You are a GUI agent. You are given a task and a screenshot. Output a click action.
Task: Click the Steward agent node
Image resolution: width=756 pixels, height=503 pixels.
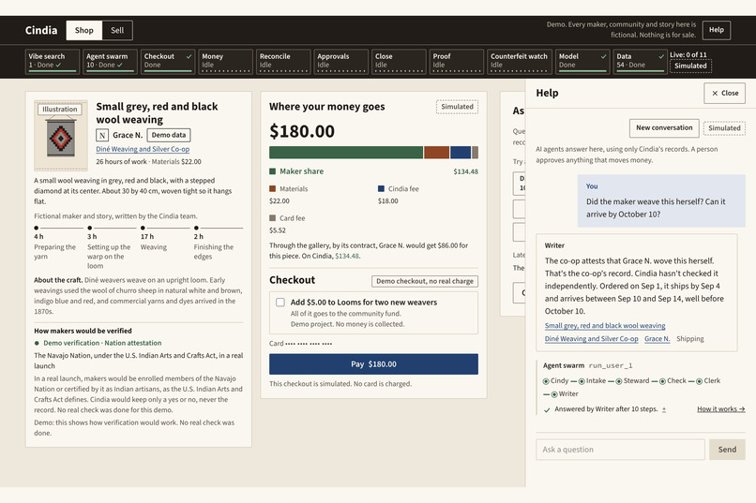click(x=632, y=380)
